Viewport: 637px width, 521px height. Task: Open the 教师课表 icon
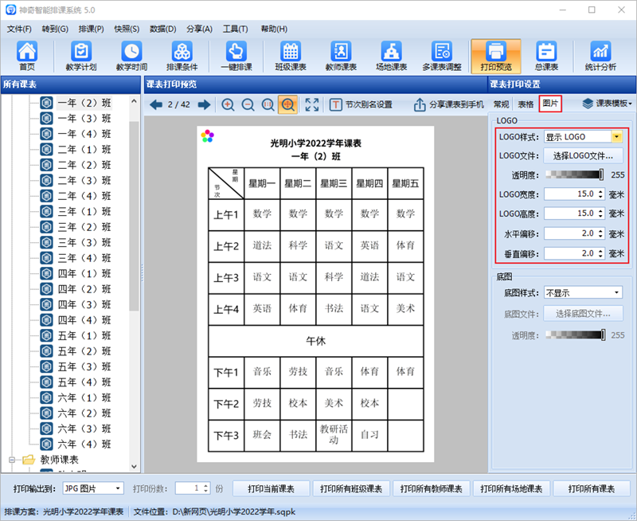point(341,56)
